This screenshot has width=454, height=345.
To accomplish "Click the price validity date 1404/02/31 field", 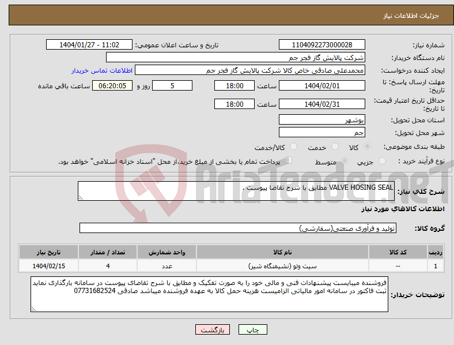I will [x=321, y=104].
